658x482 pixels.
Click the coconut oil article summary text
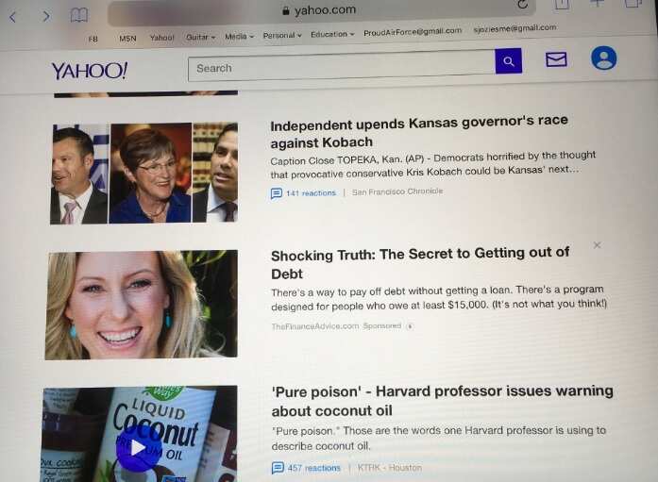point(439,439)
